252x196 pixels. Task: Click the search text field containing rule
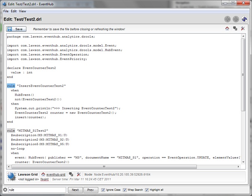tap(37, 190)
